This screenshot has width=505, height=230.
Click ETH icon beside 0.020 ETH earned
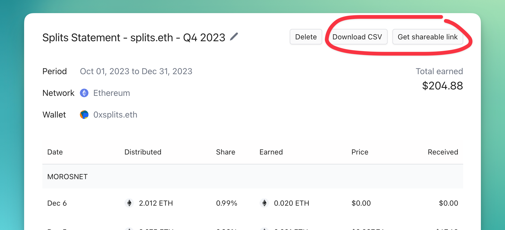point(264,203)
